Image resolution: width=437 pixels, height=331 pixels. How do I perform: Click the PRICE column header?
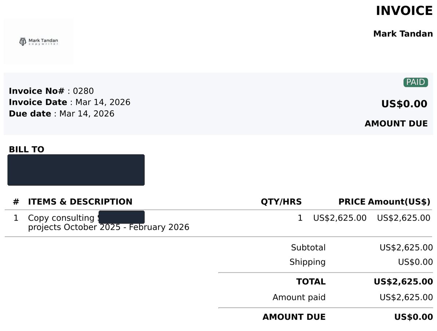[x=352, y=202]
